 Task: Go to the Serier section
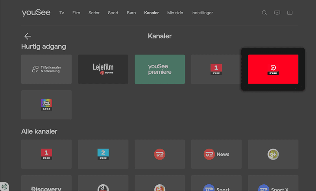coord(94,13)
